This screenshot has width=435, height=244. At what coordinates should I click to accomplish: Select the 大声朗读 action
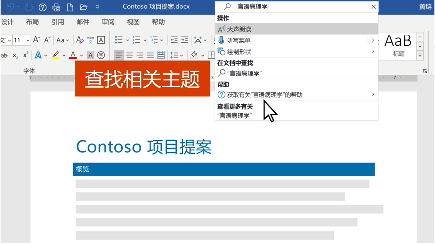(297, 29)
